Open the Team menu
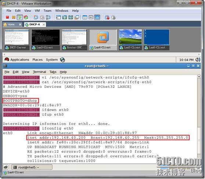The width and height of the screenshot is (205, 179). coord(47,11)
